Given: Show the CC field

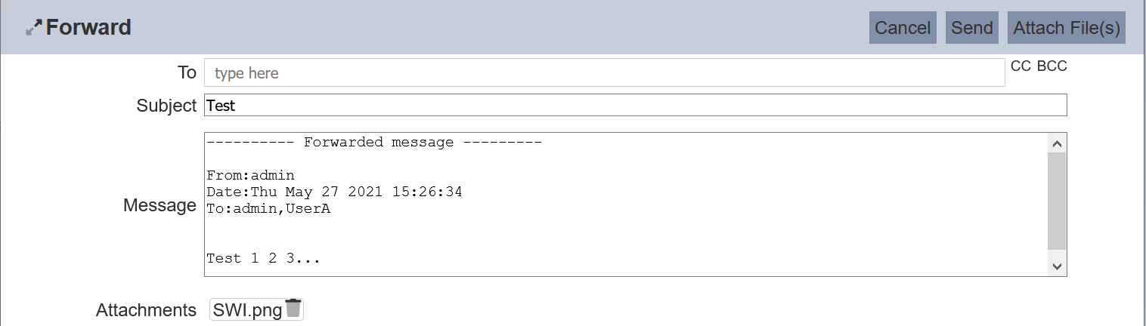Looking at the screenshot, I should pyautogui.click(x=1021, y=66).
